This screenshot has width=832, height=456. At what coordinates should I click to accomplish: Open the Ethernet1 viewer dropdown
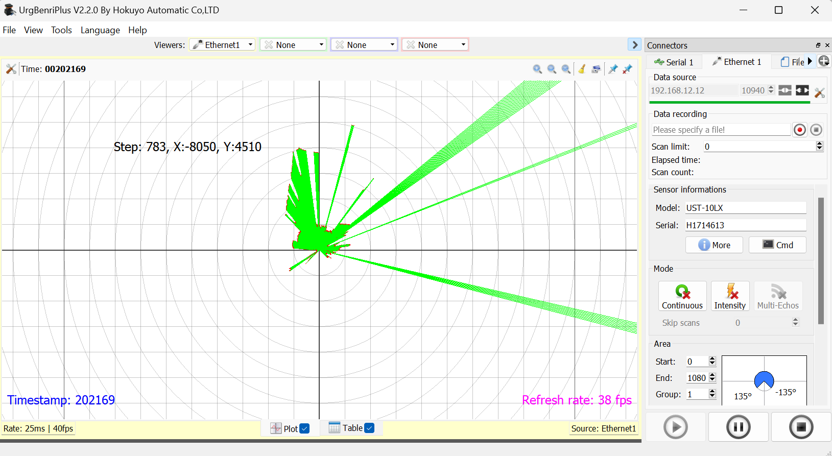coord(222,45)
